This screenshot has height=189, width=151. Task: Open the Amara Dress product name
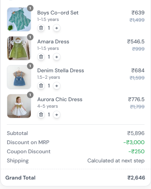(x=53, y=41)
